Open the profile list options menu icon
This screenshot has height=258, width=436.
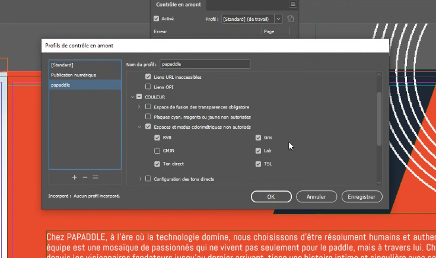pos(95,177)
